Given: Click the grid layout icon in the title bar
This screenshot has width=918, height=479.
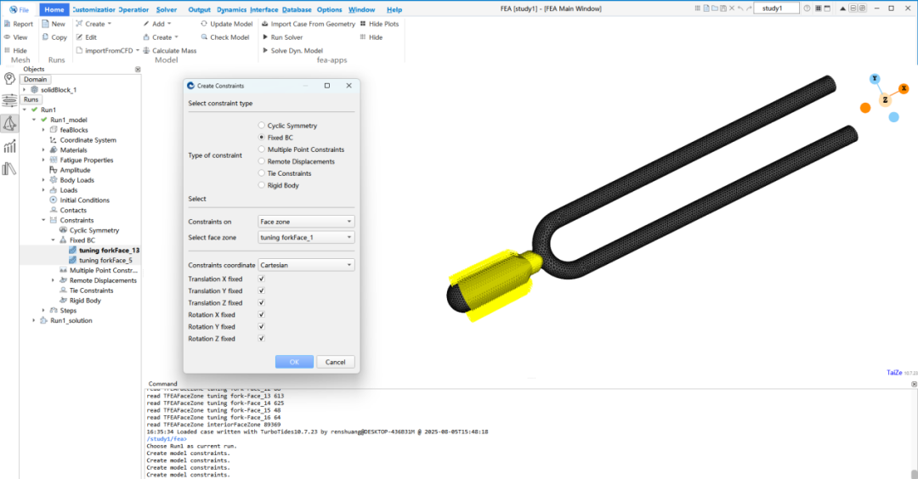Looking at the screenshot, I should [x=818, y=8].
